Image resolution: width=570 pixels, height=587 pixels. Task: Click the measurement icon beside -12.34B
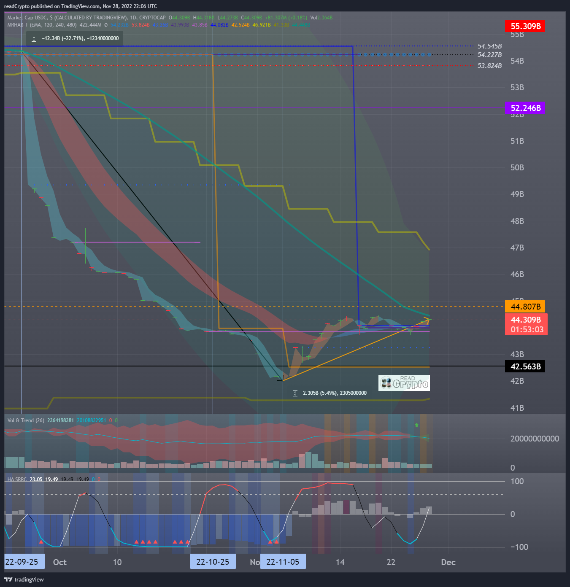(x=34, y=38)
